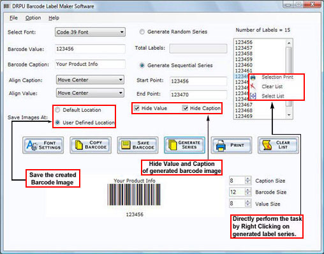Click the Font Settings button
This screenshot has height=254, width=324.
coord(43,146)
